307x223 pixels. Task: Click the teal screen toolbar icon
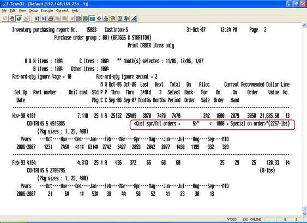(92, 19)
